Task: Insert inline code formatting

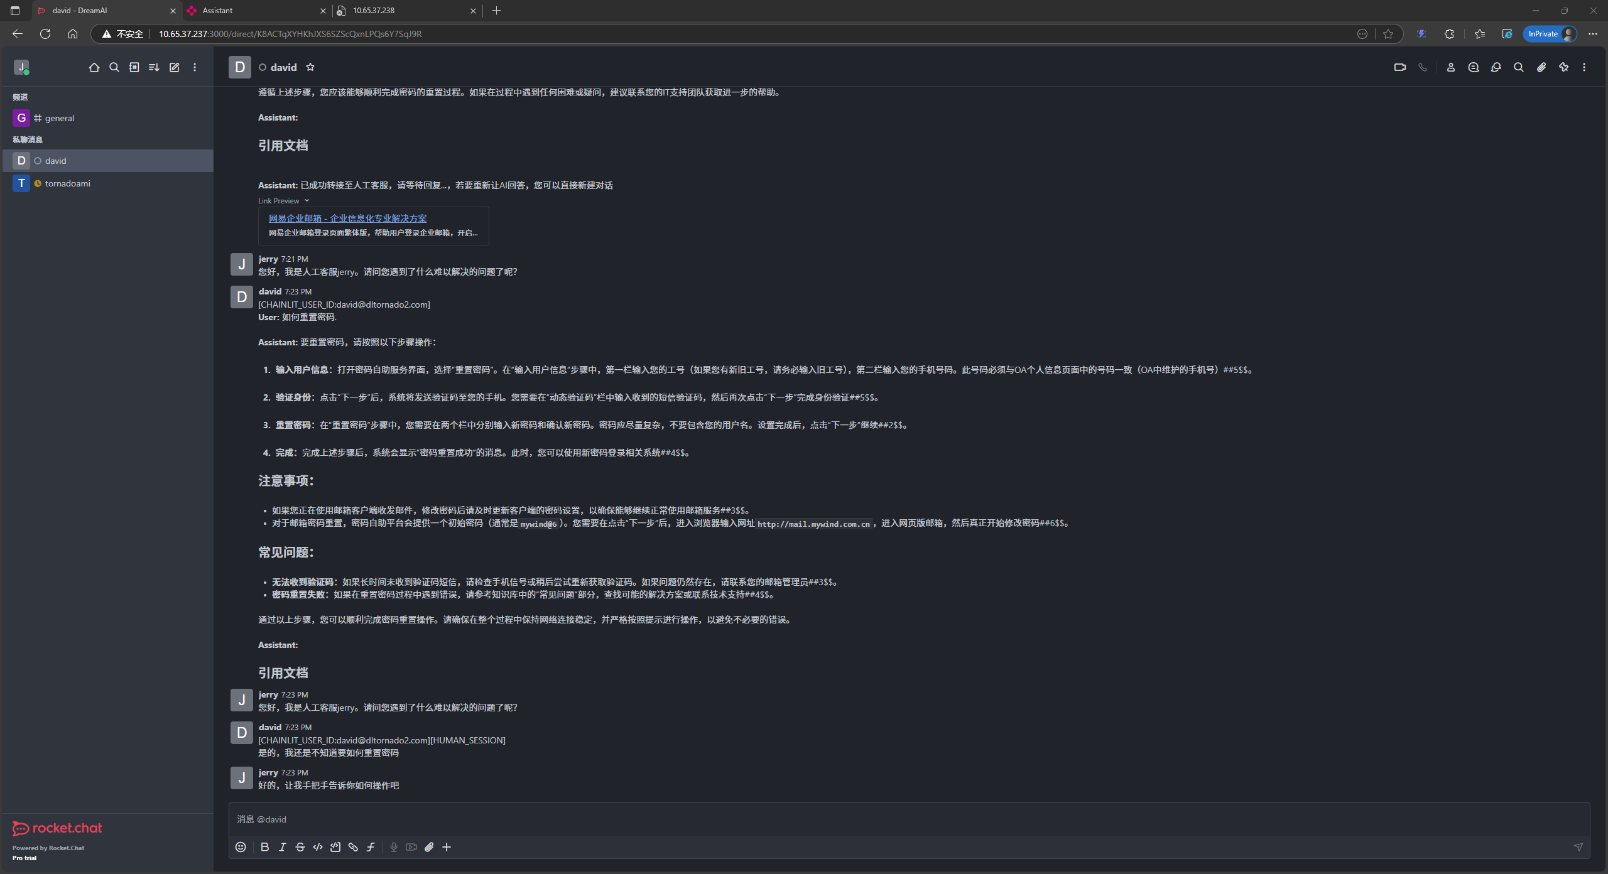Action: [x=318, y=847]
